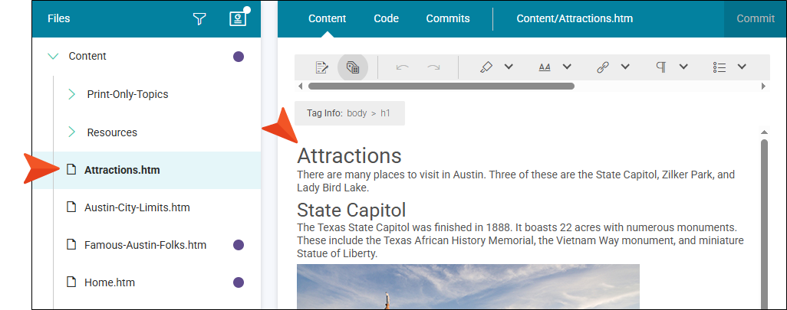
Task: Click the Austin-City-Limits.htm file icon
Action: coord(72,207)
